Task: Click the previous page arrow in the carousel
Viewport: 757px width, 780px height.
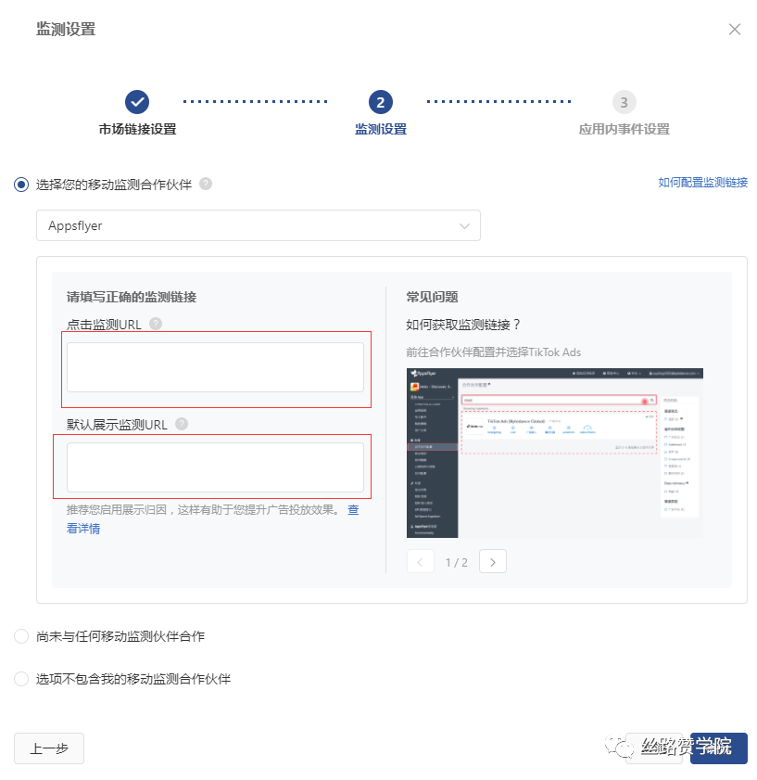Action: pyautogui.click(x=420, y=561)
